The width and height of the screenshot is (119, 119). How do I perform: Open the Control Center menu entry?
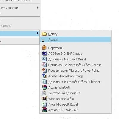pos(20,1)
